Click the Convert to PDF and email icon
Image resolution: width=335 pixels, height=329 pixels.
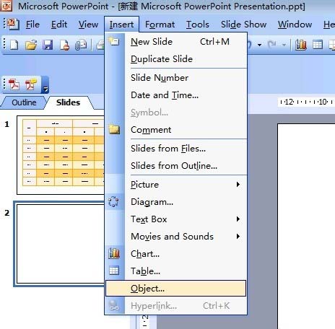pos(31,84)
